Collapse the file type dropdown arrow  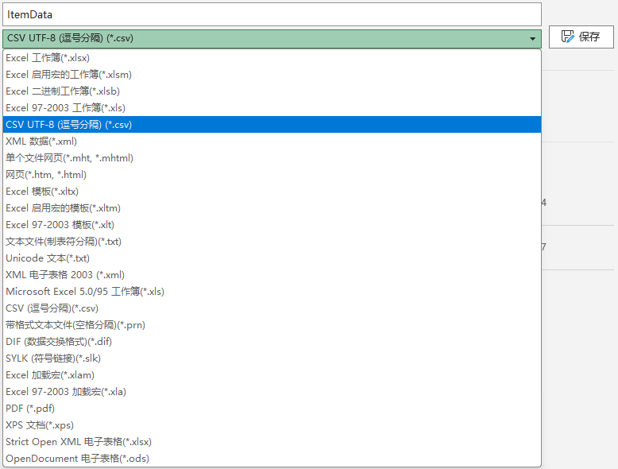531,38
